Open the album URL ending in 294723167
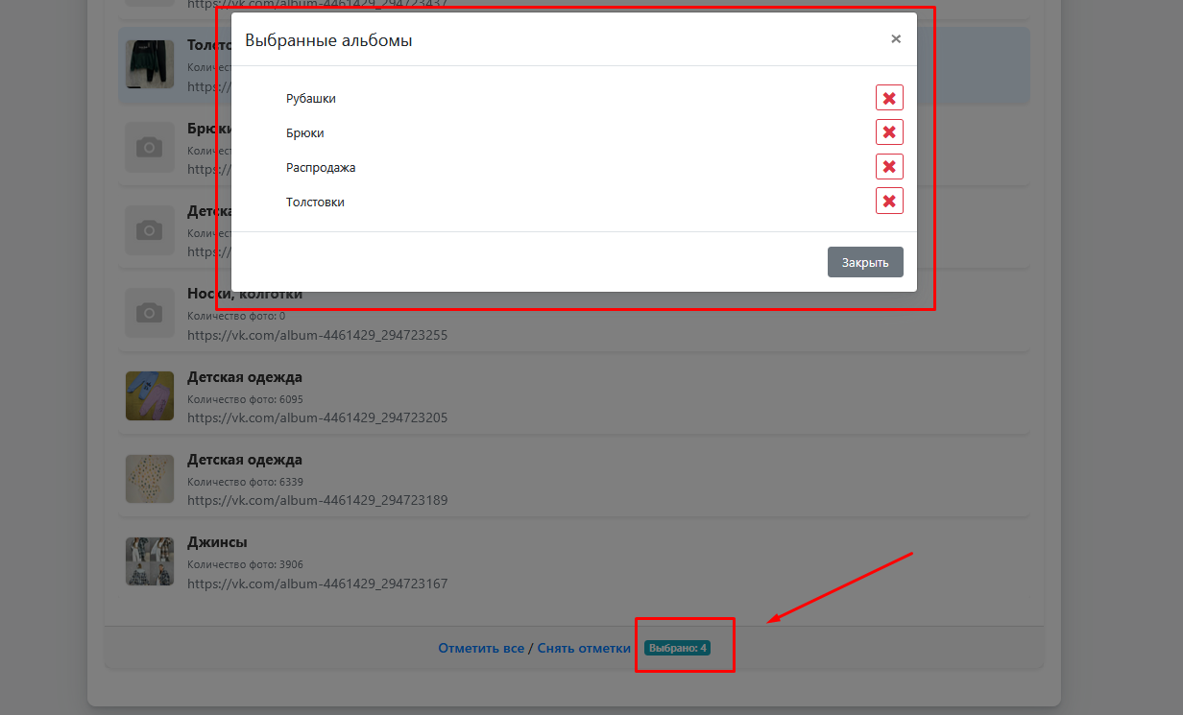The width and height of the screenshot is (1183, 715). tap(317, 584)
